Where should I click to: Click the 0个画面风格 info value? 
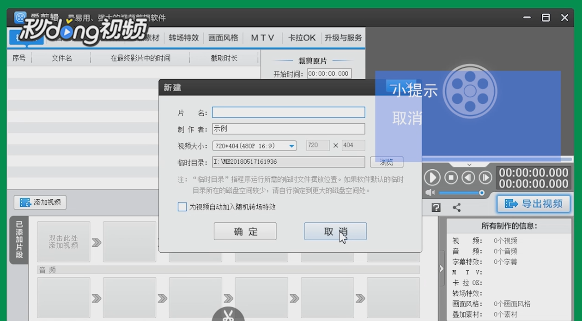512,304
